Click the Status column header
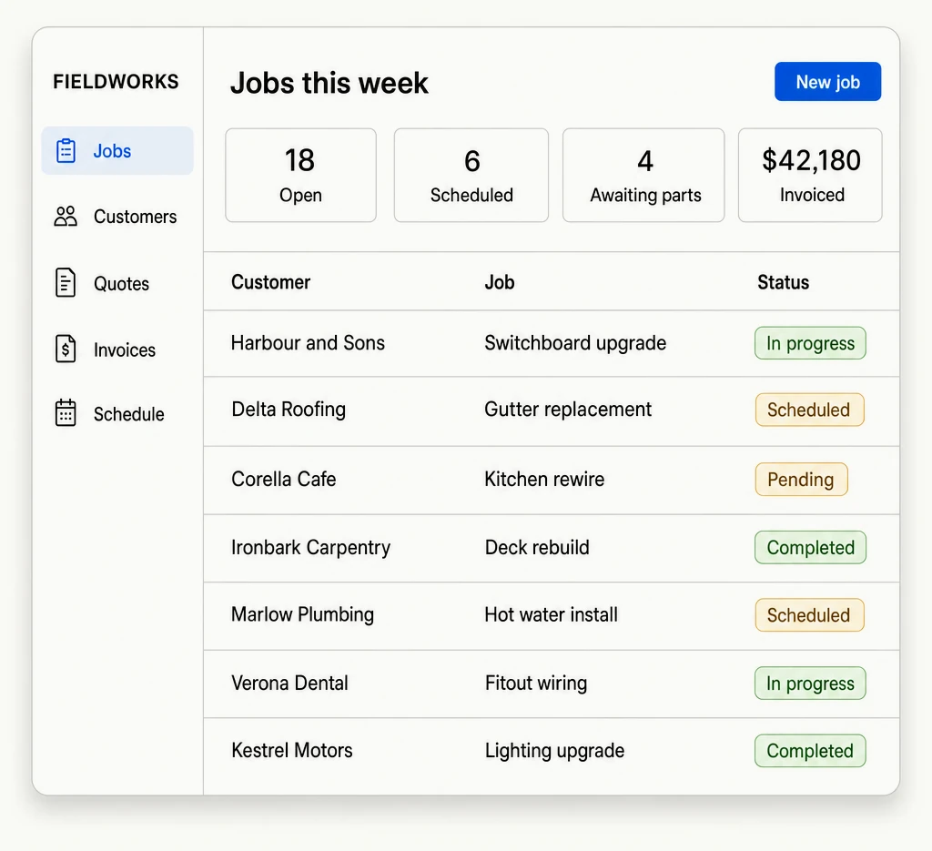This screenshot has width=932, height=851. tap(783, 281)
